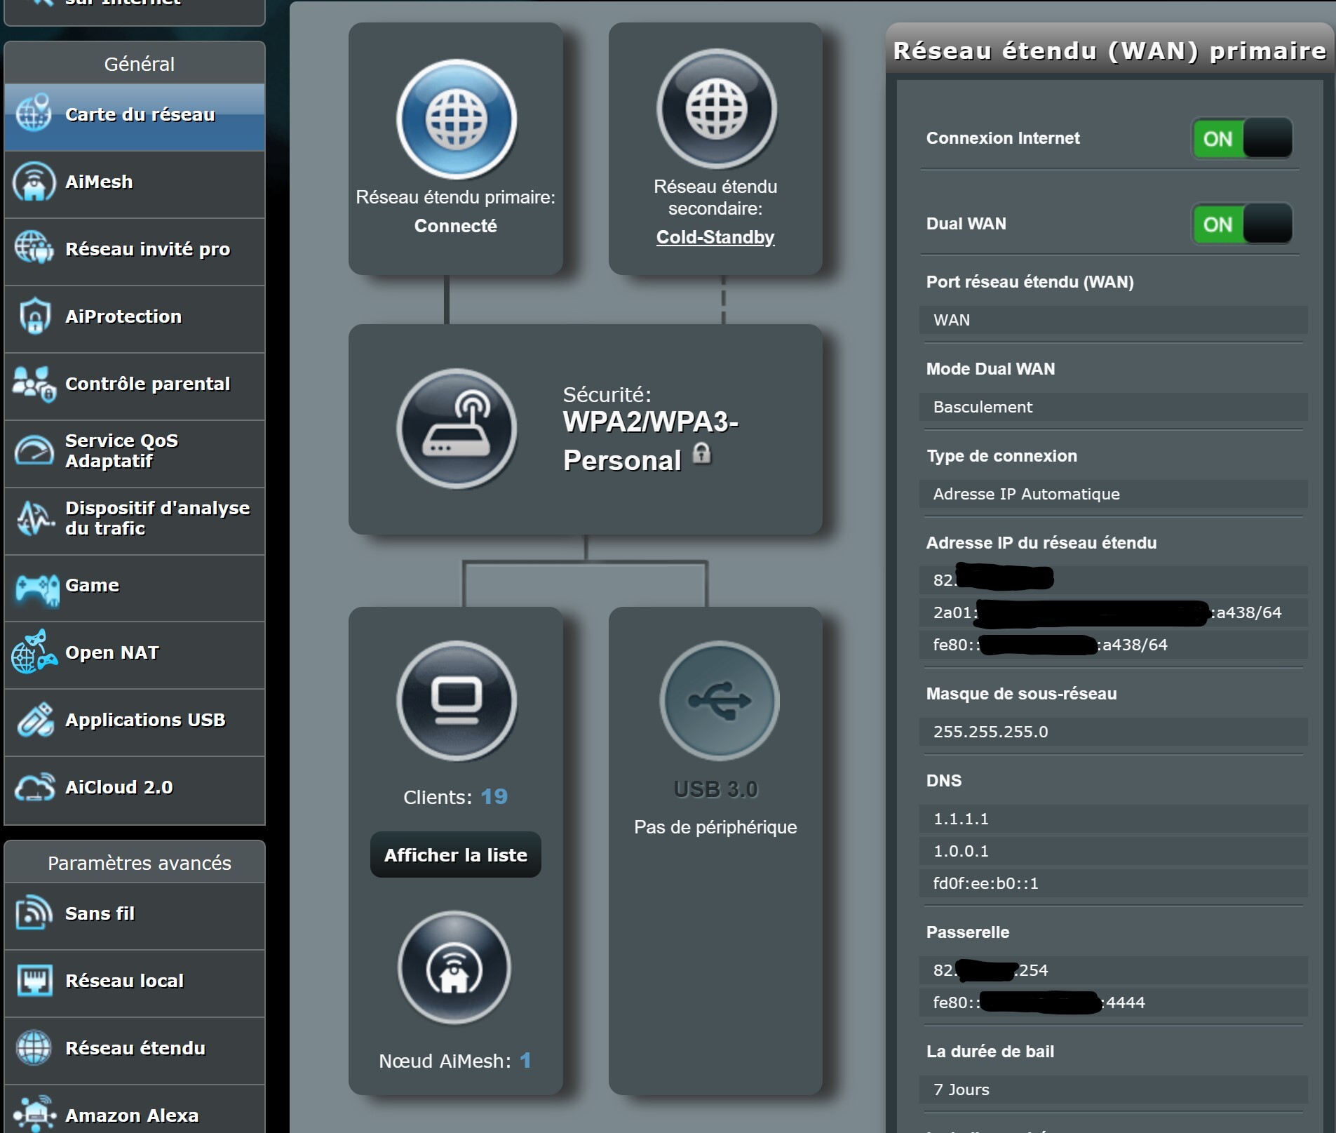This screenshot has width=1336, height=1133.
Task: Click the Pas de périphérique text
Action: 715,827
